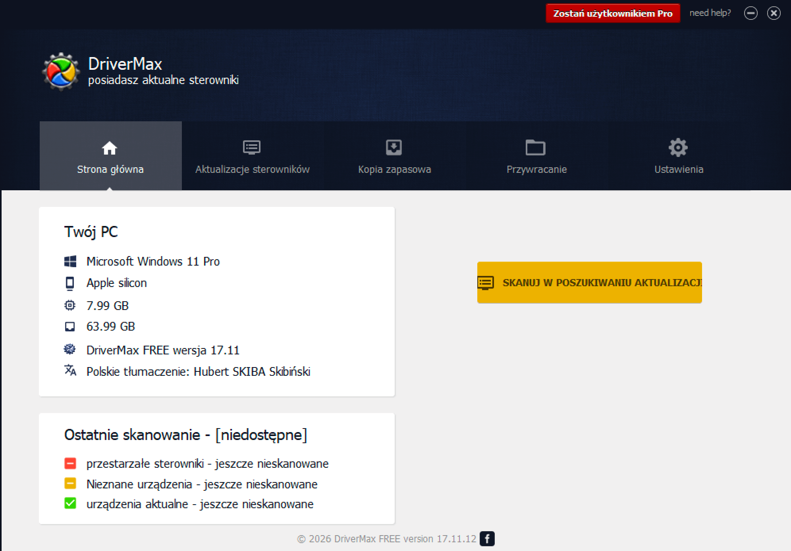Click green checkmark for urządzenia aktualne

pos(70,503)
